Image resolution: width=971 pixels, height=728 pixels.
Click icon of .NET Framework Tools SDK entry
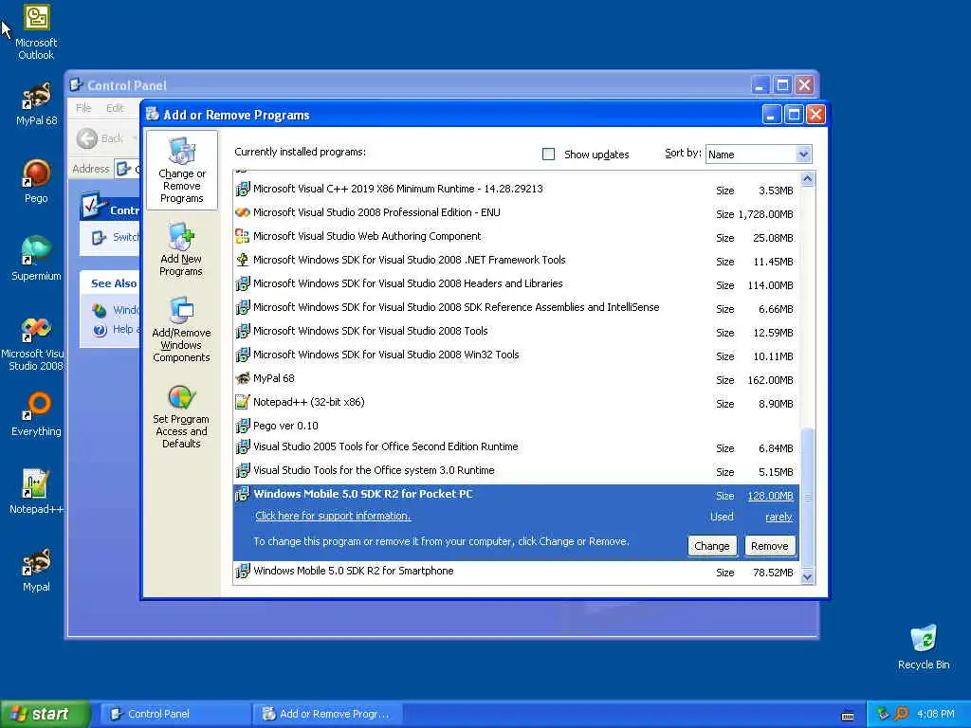[x=243, y=260]
